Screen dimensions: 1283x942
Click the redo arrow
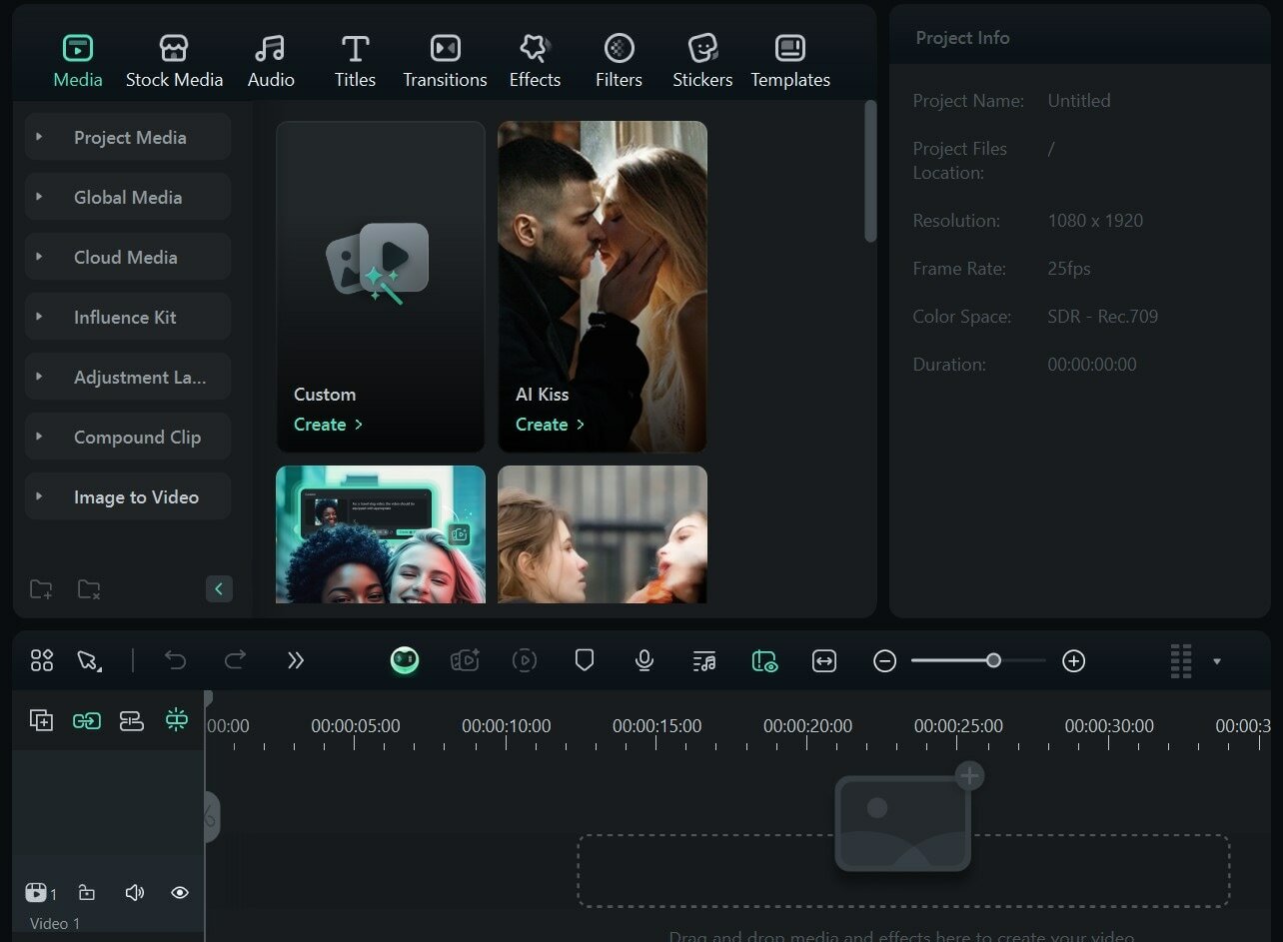coord(235,660)
